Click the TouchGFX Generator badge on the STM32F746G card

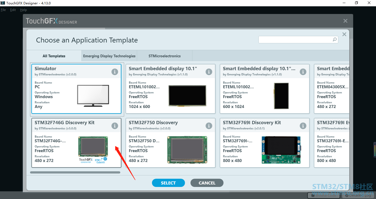coord(86,160)
